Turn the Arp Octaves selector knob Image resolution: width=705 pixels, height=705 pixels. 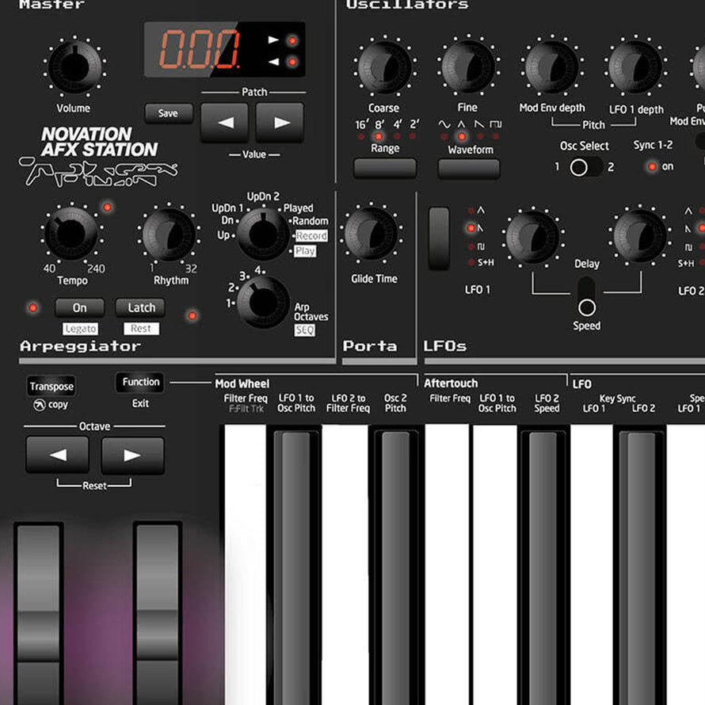263,302
